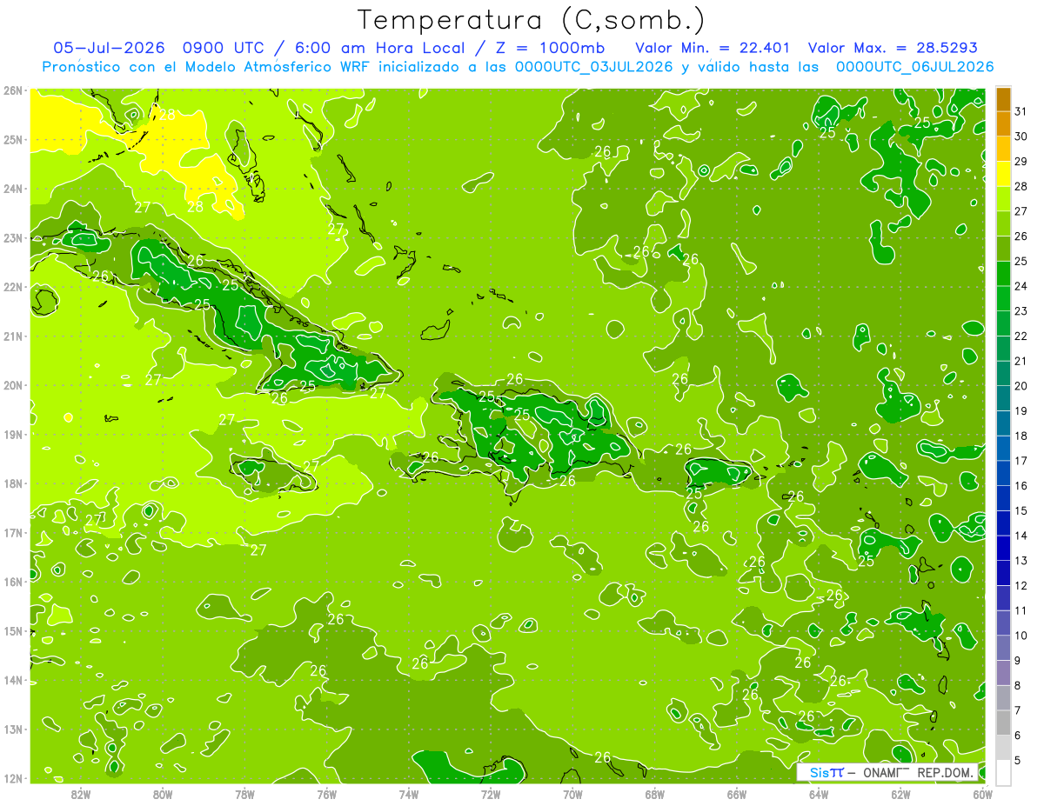Click the 17N latitude axis label
The width and height of the screenshot is (1044, 806).
pyautogui.click(x=12, y=532)
